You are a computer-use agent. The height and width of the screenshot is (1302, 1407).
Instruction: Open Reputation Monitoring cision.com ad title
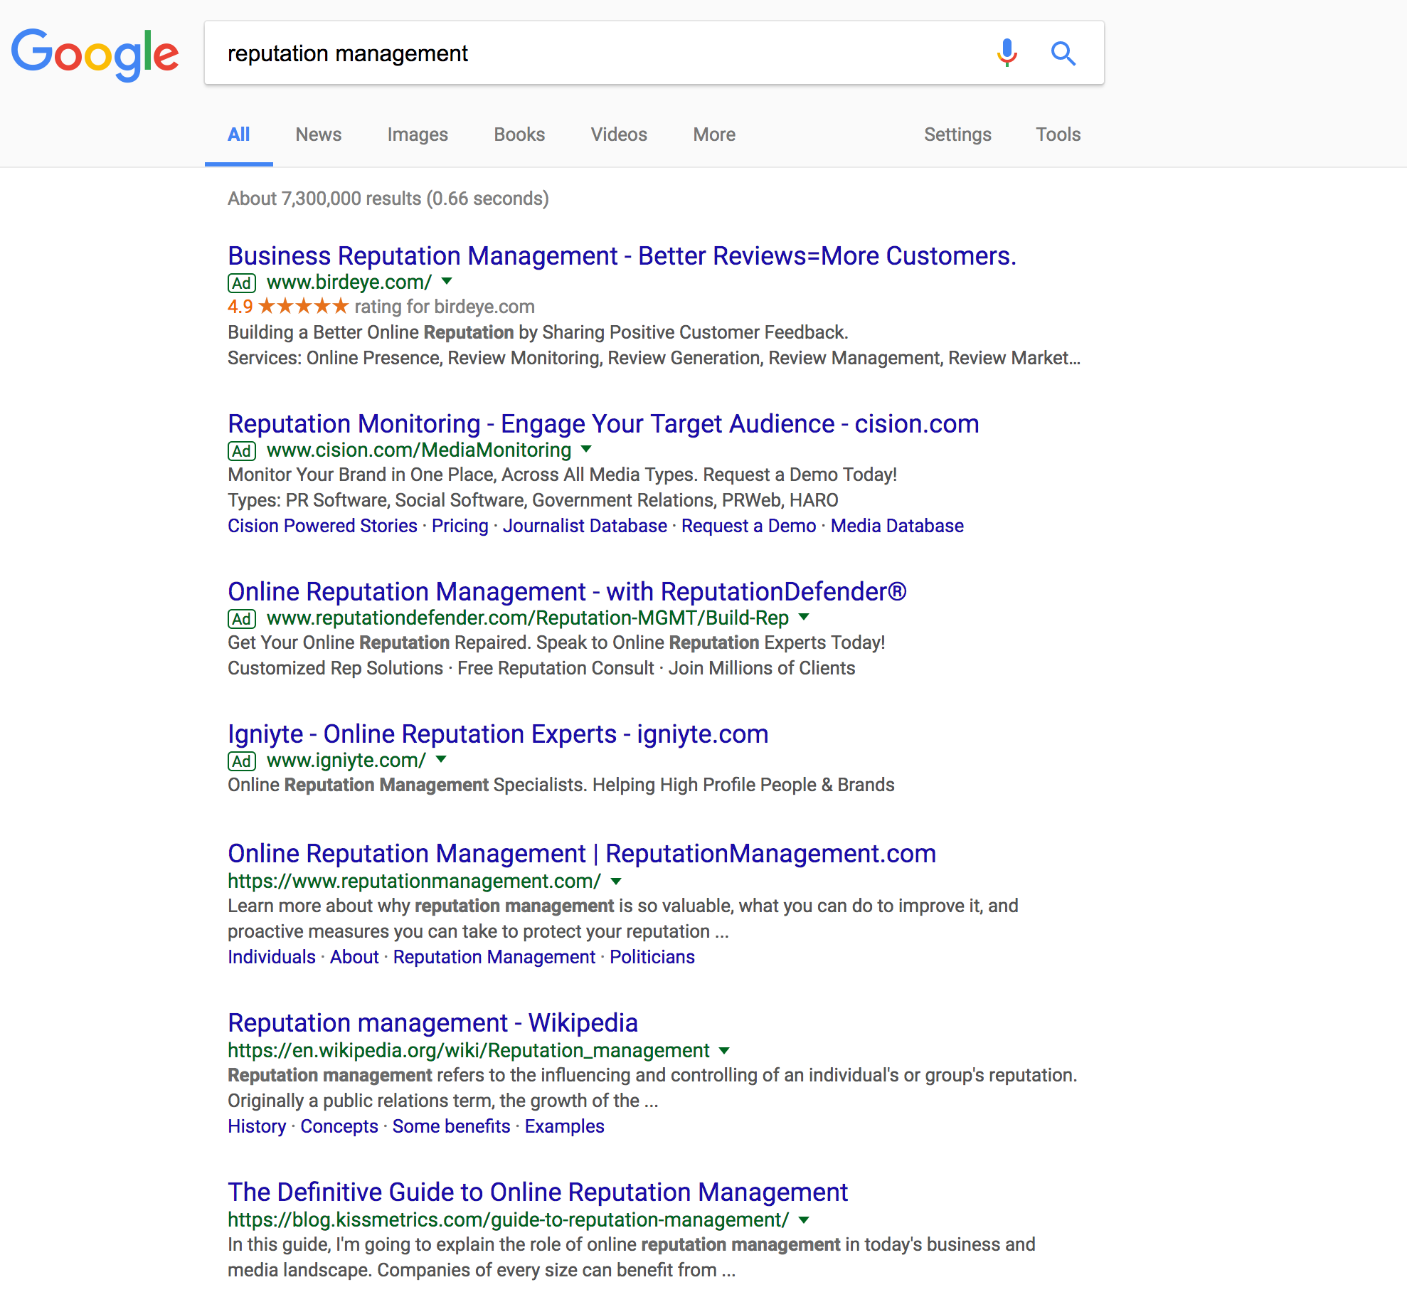pyautogui.click(x=603, y=424)
